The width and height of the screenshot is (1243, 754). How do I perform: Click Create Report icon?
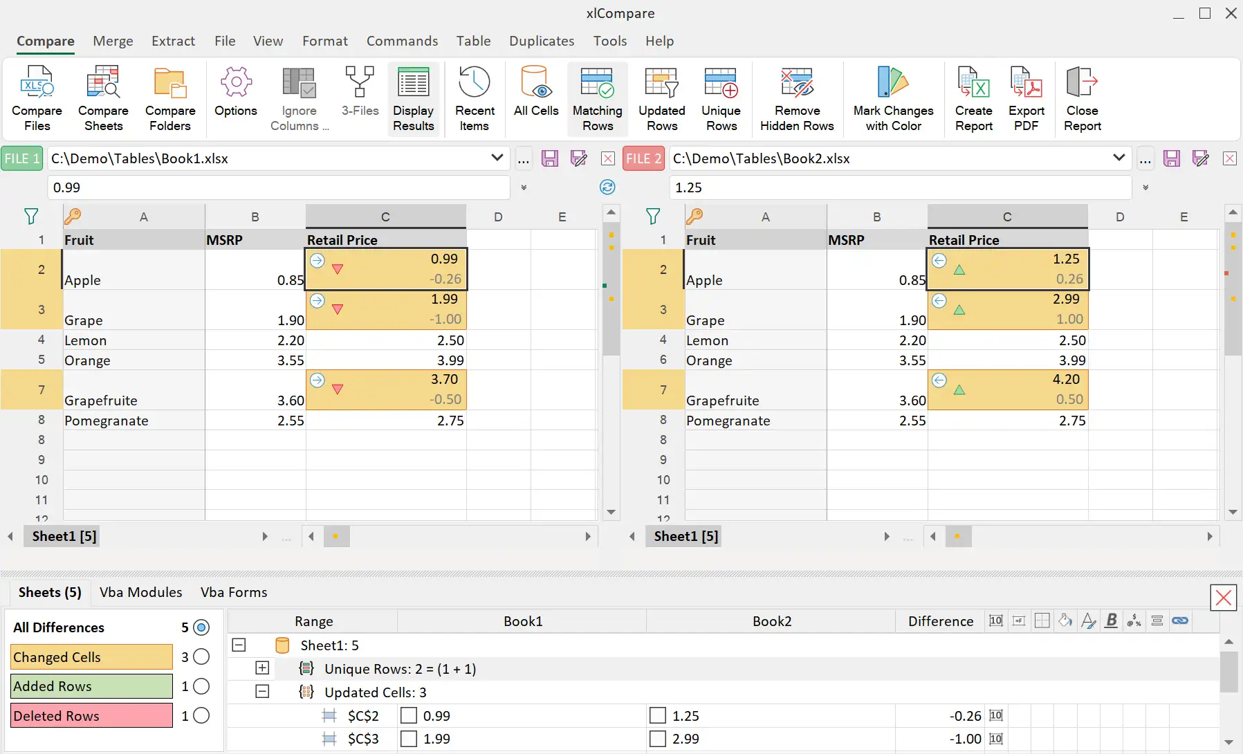coord(974,98)
